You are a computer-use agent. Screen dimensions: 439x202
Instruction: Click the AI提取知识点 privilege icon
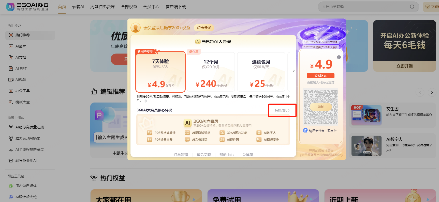point(187,133)
